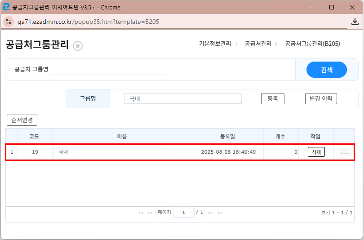Viewport: 364px width, 240px height.
Task: Go to last page in pagination
Action: click(220, 213)
